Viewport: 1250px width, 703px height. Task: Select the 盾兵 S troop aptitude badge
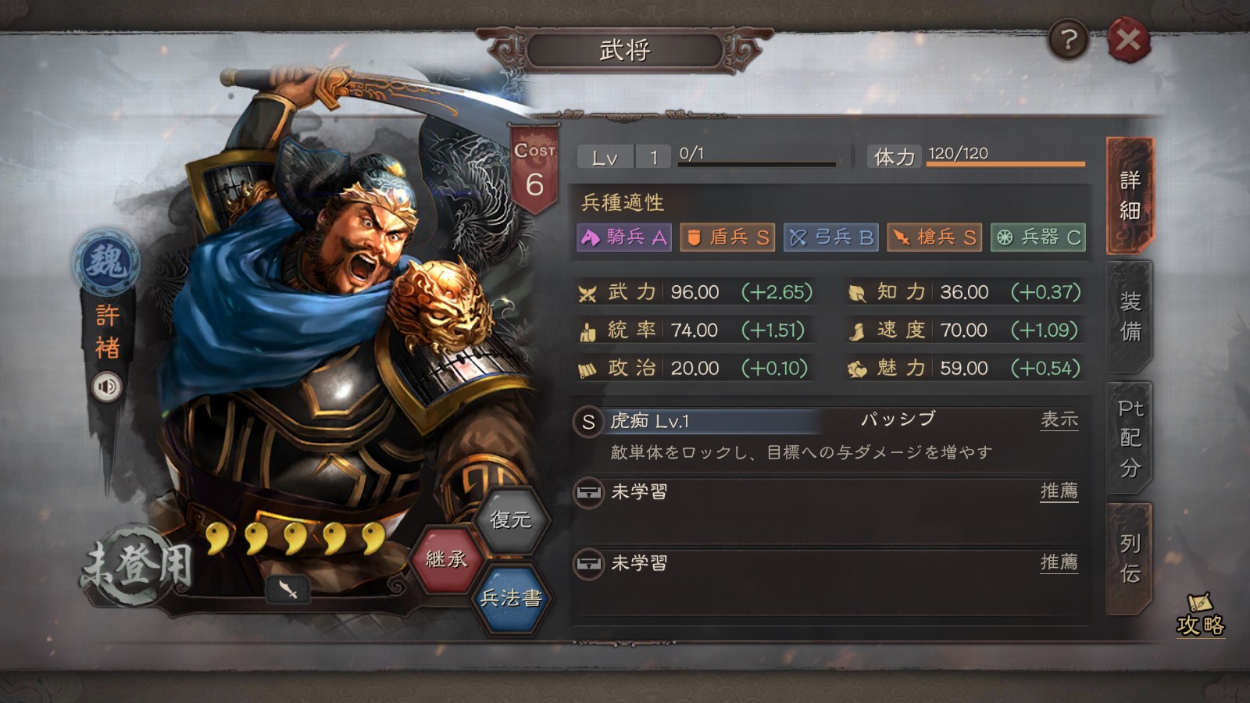(x=727, y=237)
